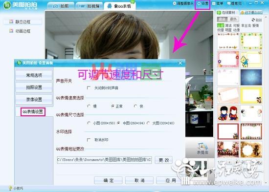
Task: Click the 更改 path change button
Action: click(x=164, y=160)
